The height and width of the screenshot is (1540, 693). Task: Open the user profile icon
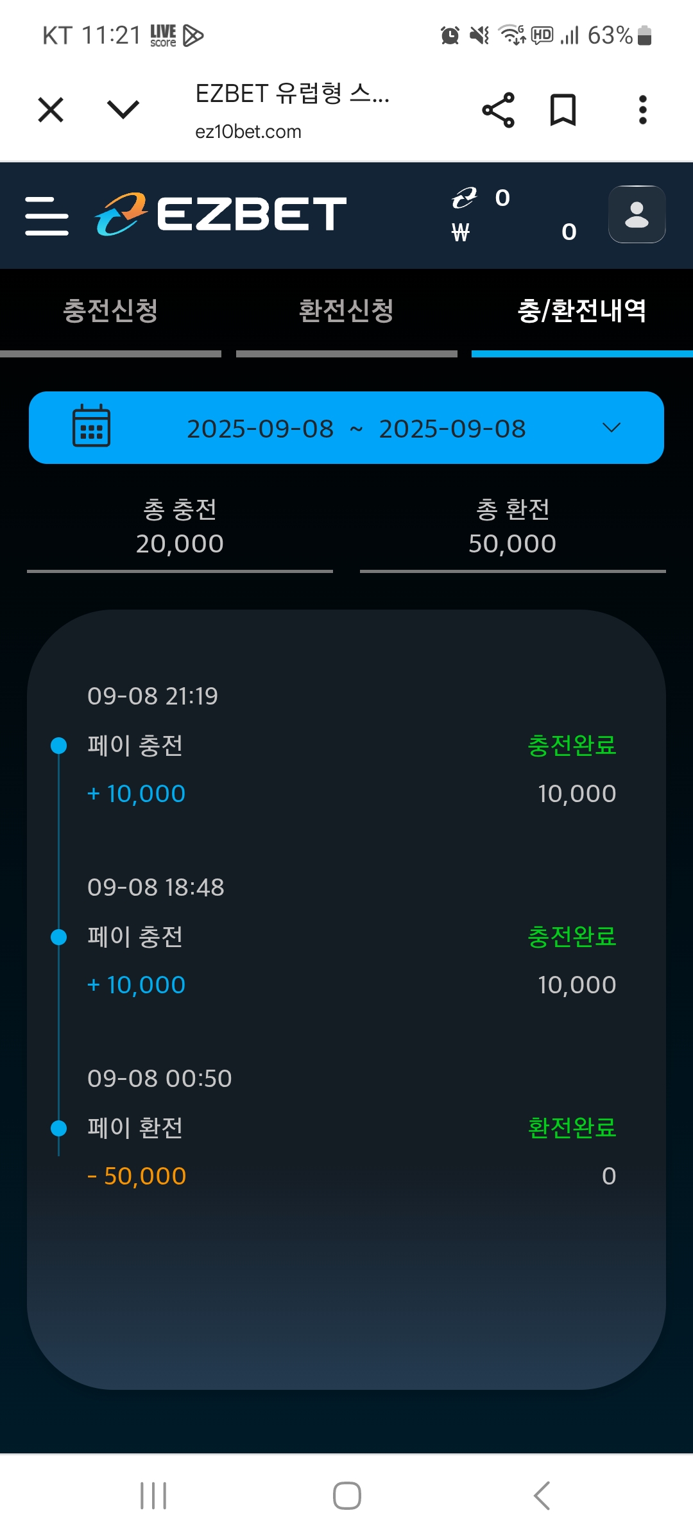point(637,214)
